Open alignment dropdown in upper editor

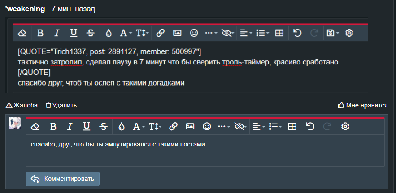[246, 33]
